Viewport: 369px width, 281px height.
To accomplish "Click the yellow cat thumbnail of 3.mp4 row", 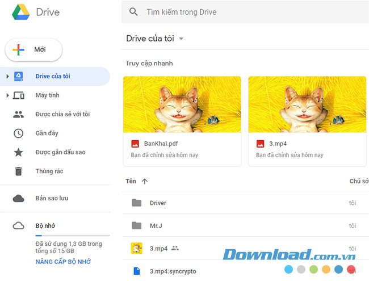I will tap(136, 248).
